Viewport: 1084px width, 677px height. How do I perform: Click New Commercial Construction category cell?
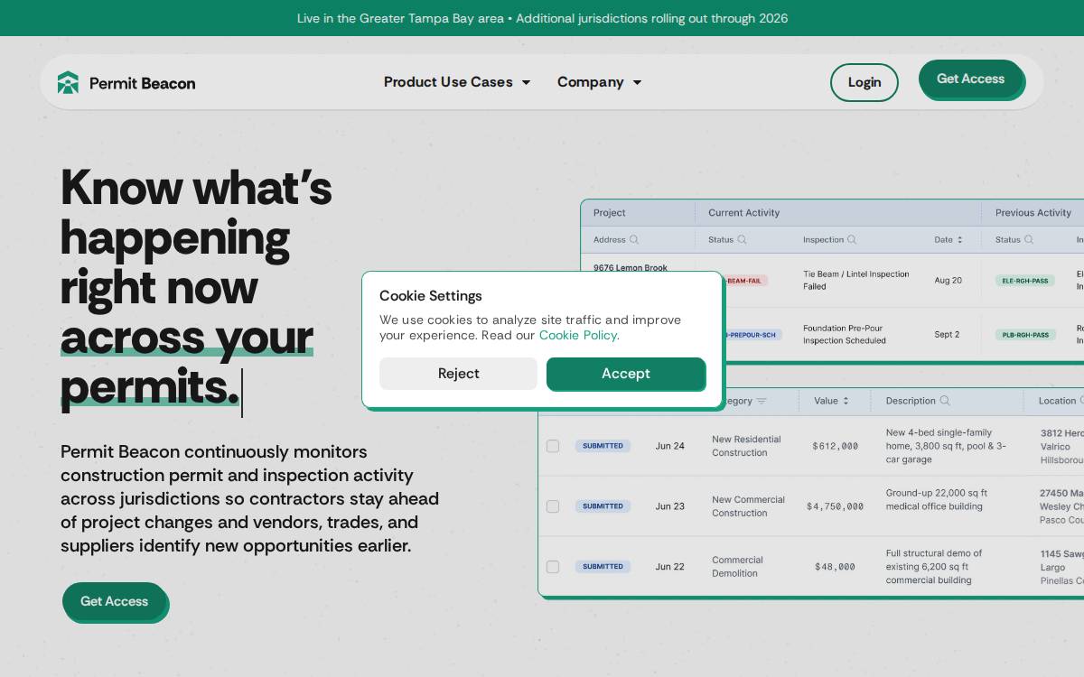(748, 506)
